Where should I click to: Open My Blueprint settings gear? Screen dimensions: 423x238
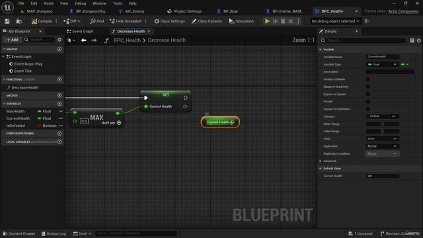(x=59, y=40)
